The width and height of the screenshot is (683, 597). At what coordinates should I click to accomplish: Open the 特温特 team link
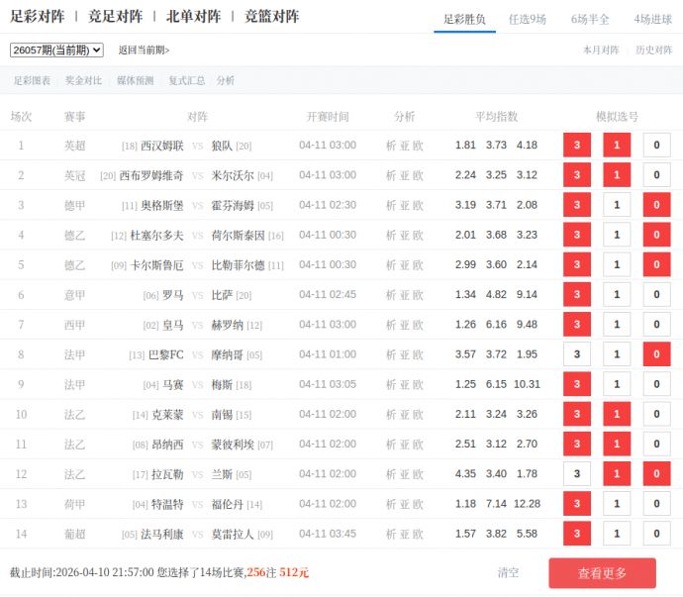point(166,504)
